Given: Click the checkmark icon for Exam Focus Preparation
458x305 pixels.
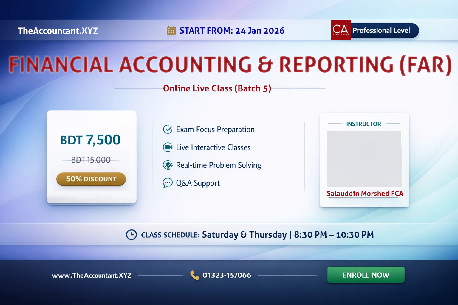Looking at the screenshot, I should pos(168,130).
